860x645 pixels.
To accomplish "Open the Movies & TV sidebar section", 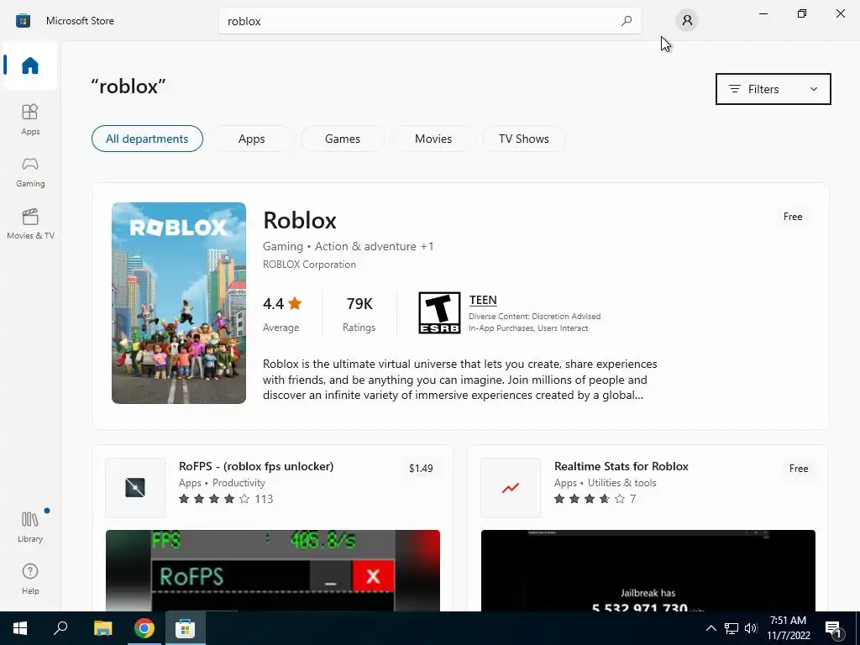I will click(x=30, y=223).
